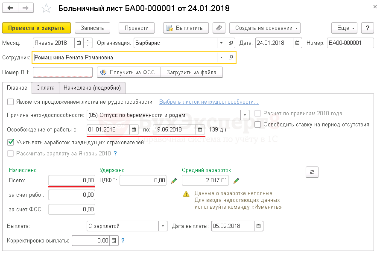This screenshot has height=254, width=377.
Task: Click Провести button
Action: (x=137, y=28)
